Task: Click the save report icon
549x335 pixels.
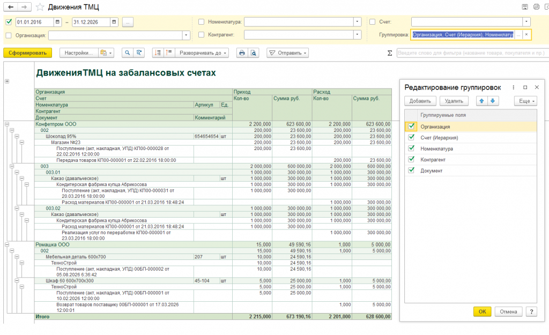Action: point(525,6)
